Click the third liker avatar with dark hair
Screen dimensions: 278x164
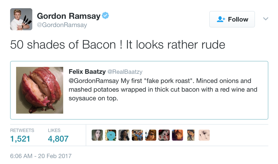124,135
